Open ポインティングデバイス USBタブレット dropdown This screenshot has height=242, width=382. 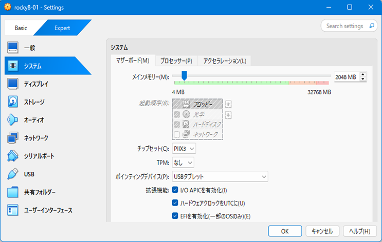pyautogui.click(x=220, y=176)
